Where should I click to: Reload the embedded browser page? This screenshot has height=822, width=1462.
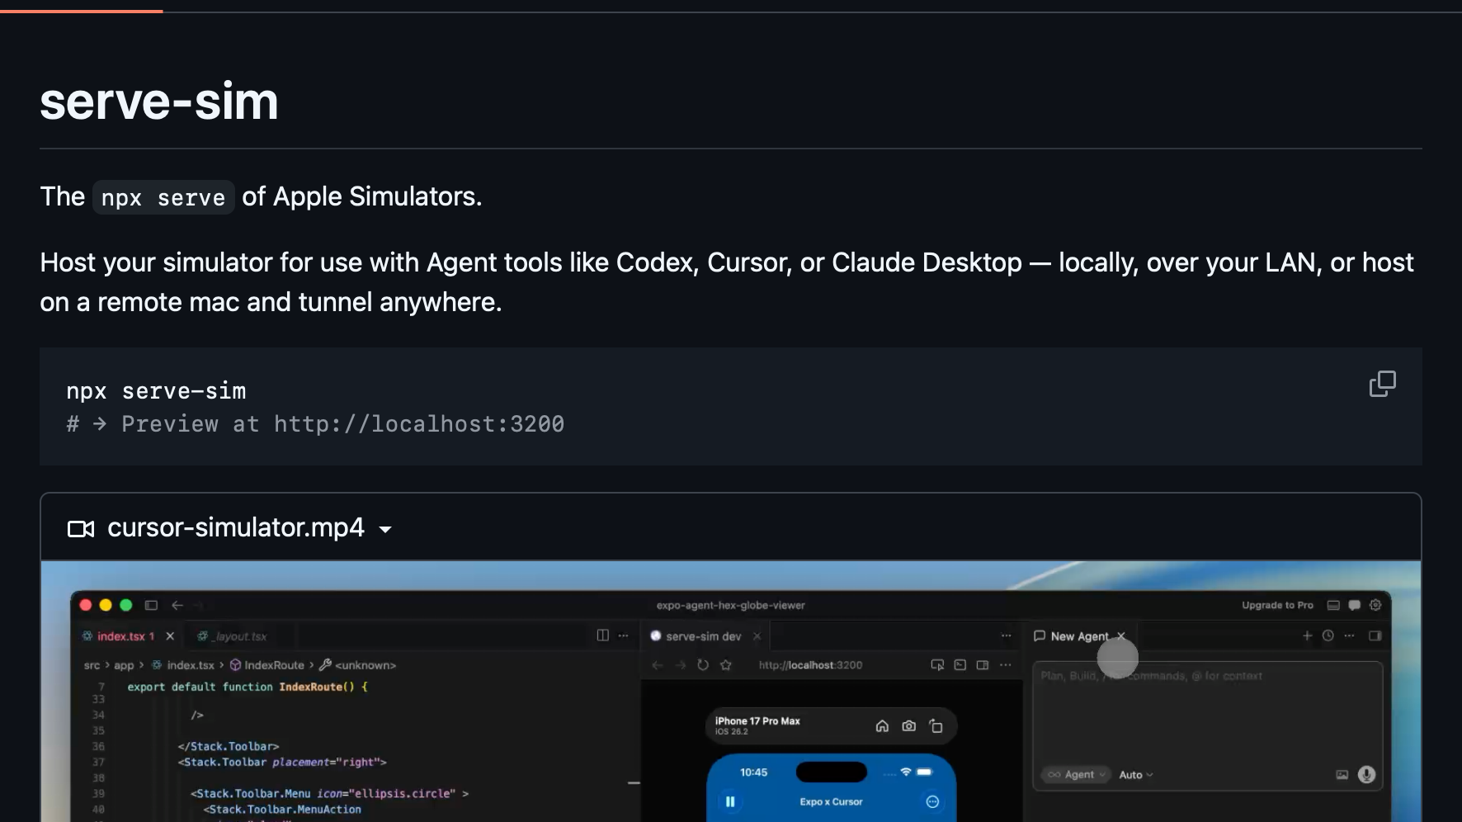[x=703, y=665]
